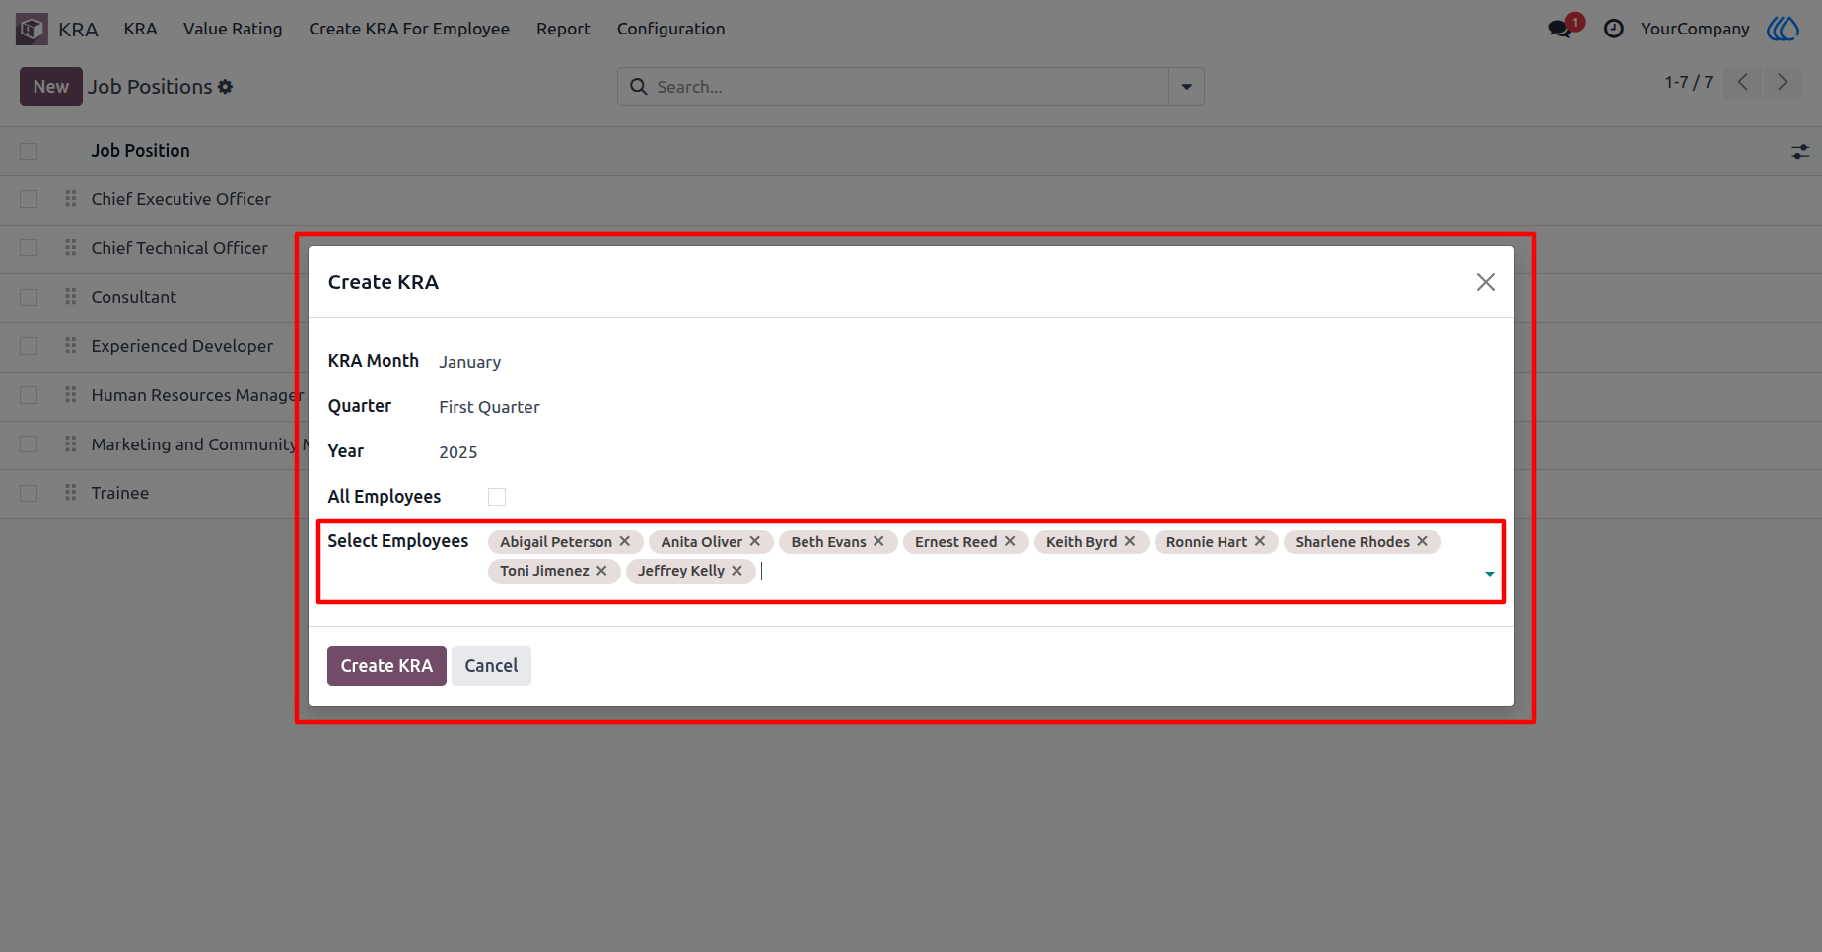Image resolution: width=1822 pixels, height=952 pixels.
Task: Grab drag handle of Consultant row
Action: (x=70, y=297)
